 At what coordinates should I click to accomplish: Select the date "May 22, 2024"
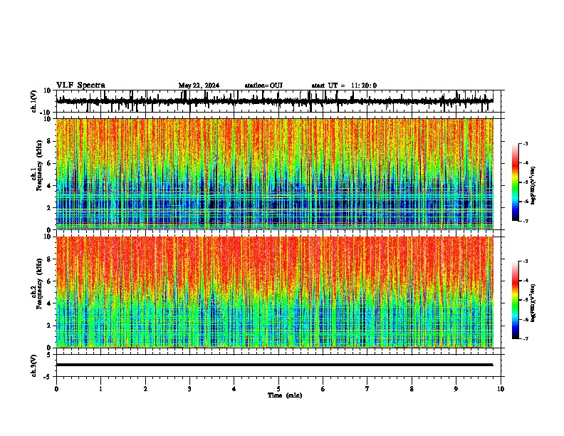[199, 85]
